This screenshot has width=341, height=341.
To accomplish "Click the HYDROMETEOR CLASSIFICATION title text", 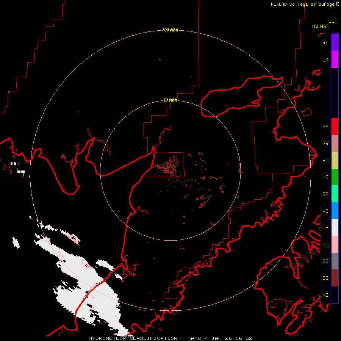I will (x=133, y=338).
